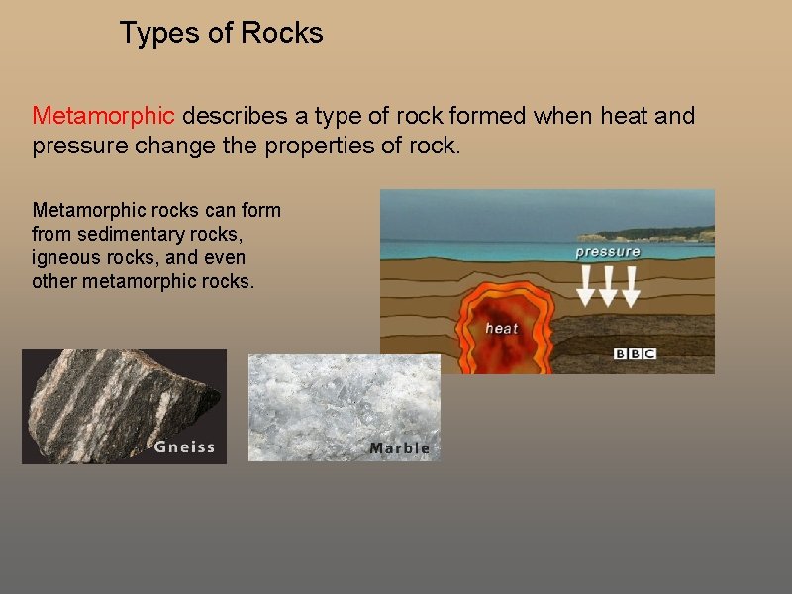Click the BBC logo in the diagram
The image size is (792, 594).
click(635, 354)
